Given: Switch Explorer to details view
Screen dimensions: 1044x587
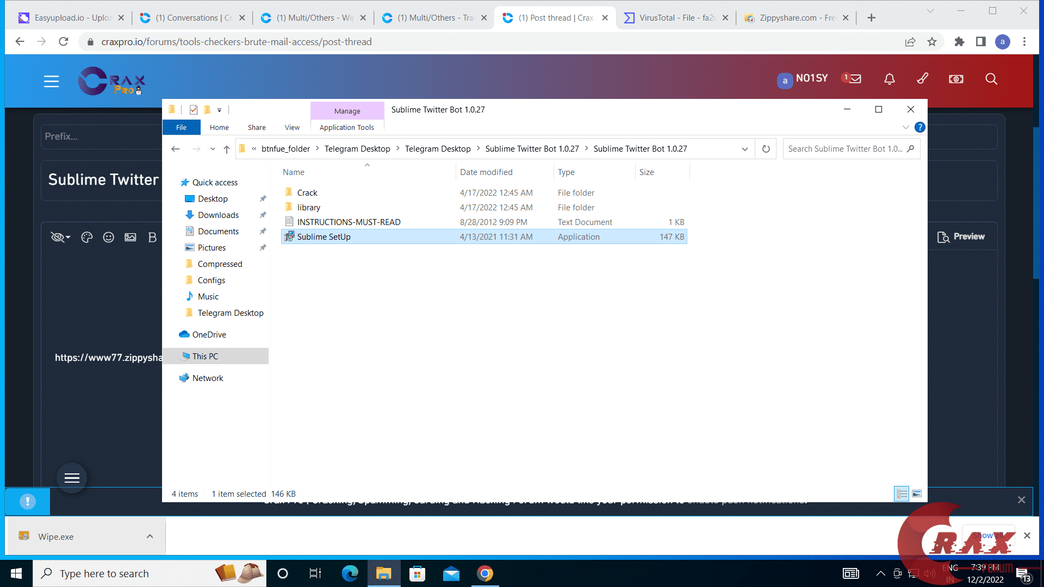Looking at the screenshot, I should tap(902, 494).
